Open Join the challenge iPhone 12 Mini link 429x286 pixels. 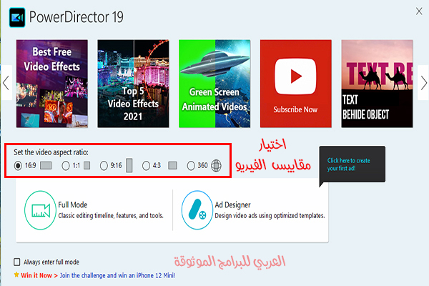pos(117,275)
